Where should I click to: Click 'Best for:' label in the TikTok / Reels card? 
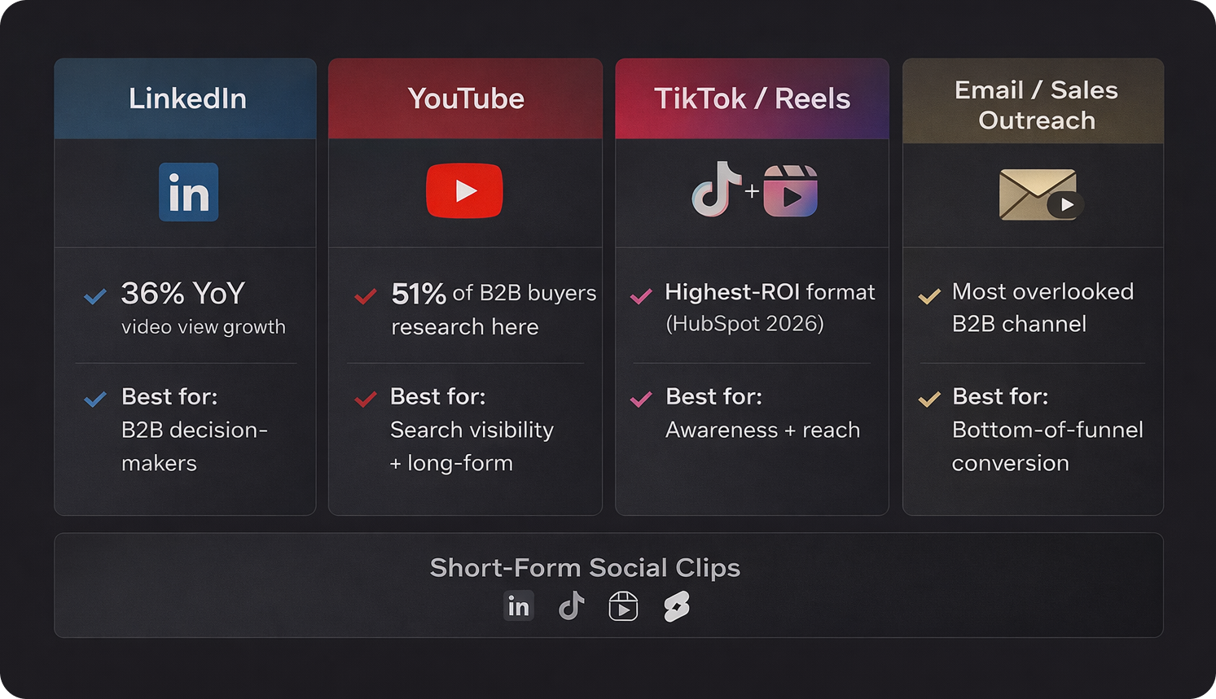[x=714, y=396]
